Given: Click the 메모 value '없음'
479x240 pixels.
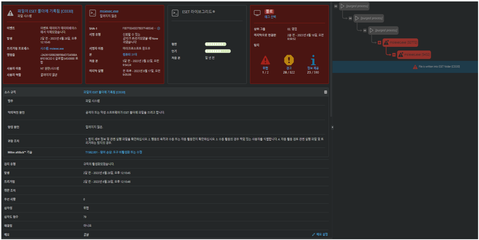Looking at the screenshot, I should coord(86,235).
